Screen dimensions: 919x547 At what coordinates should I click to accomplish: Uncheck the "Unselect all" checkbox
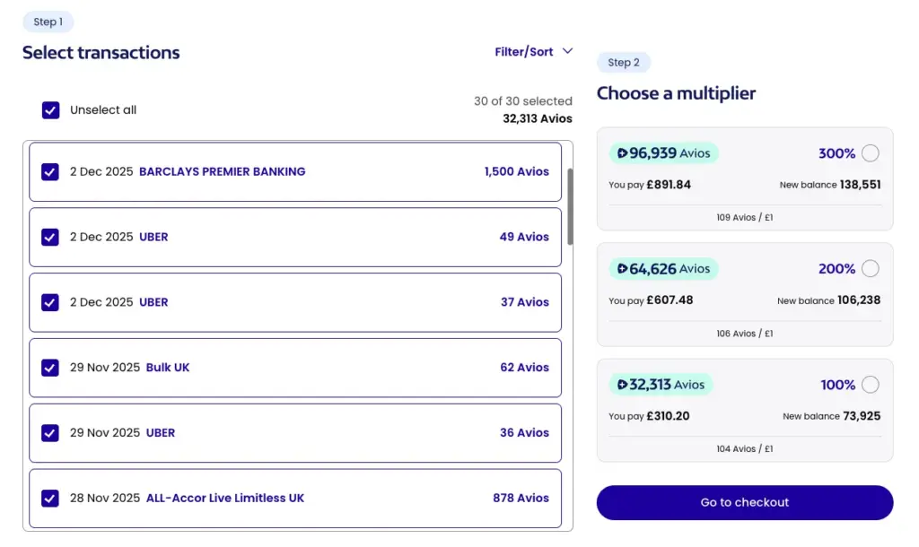tap(51, 109)
